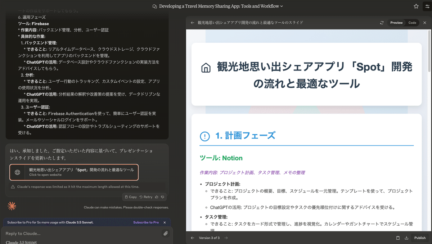Click the chat bubble icon beside conversation title
Screen dimensions: 432x244
155,6
